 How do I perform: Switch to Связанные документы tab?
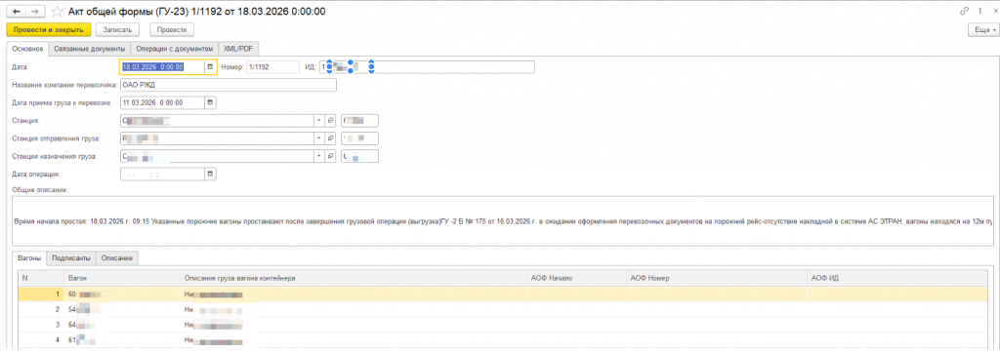(x=89, y=49)
